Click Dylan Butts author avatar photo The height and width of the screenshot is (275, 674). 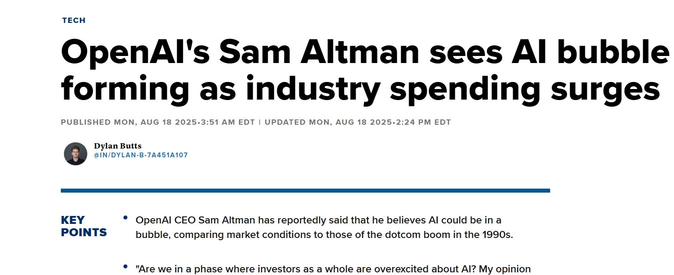point(75,153)
